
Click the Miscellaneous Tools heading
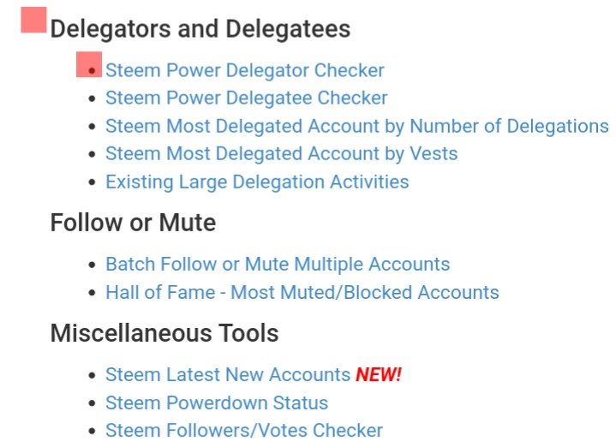(164, 333)
